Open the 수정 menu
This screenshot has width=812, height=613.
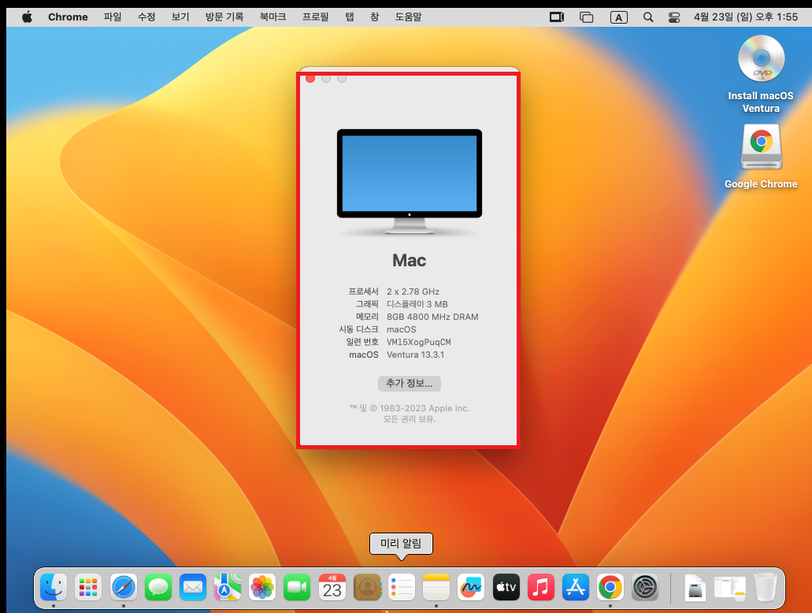coord(146,17)
